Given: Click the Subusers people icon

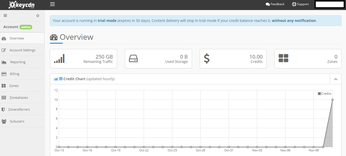Looking at the screenshot, I should (x=4, y=121).
